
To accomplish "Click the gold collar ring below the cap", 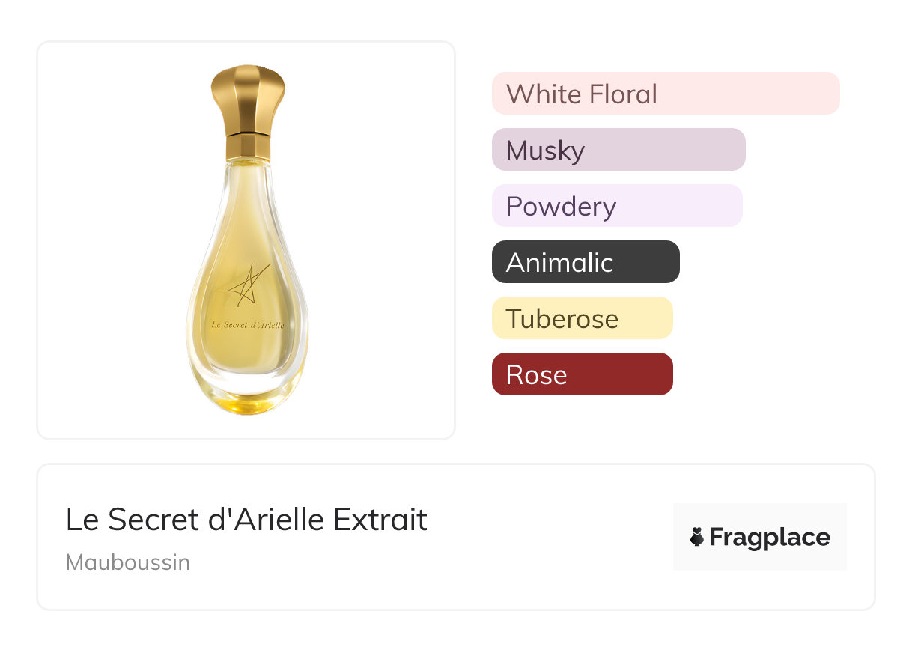I will [247, 145].
